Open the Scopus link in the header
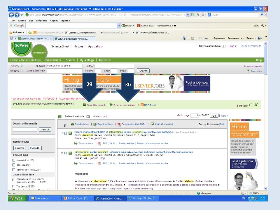The height and width of the screenshot is (210, 280). click(x=79, y=46)
